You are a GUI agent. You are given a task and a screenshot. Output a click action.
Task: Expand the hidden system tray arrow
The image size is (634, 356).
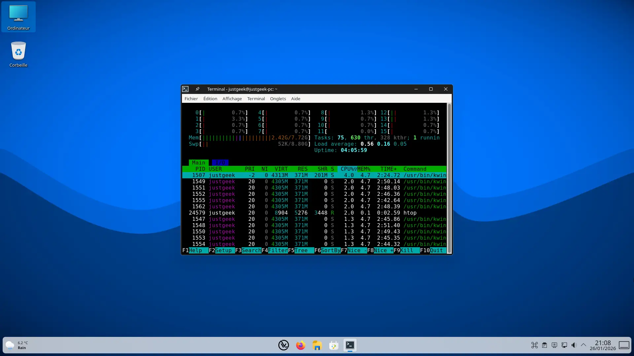point(583,345)
